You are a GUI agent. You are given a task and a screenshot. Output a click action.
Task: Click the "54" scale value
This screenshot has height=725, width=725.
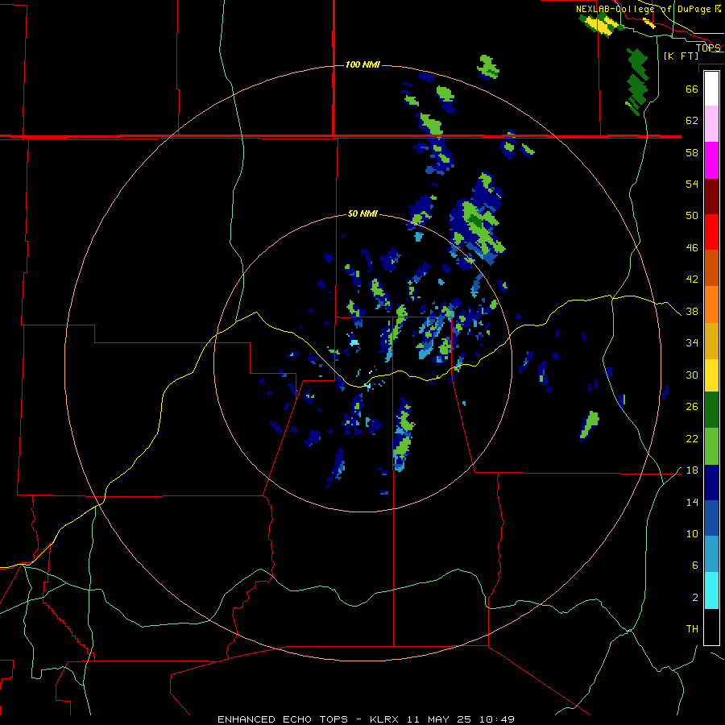click(692, 184)
